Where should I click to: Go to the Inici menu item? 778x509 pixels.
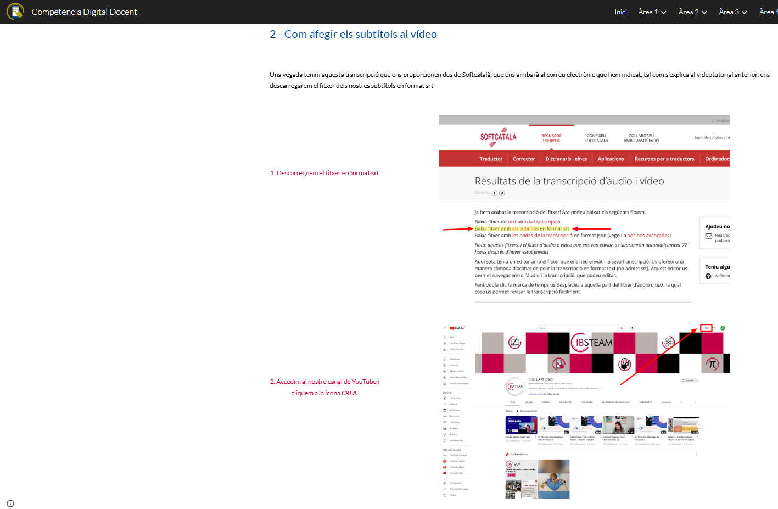(x=620, y=12)
